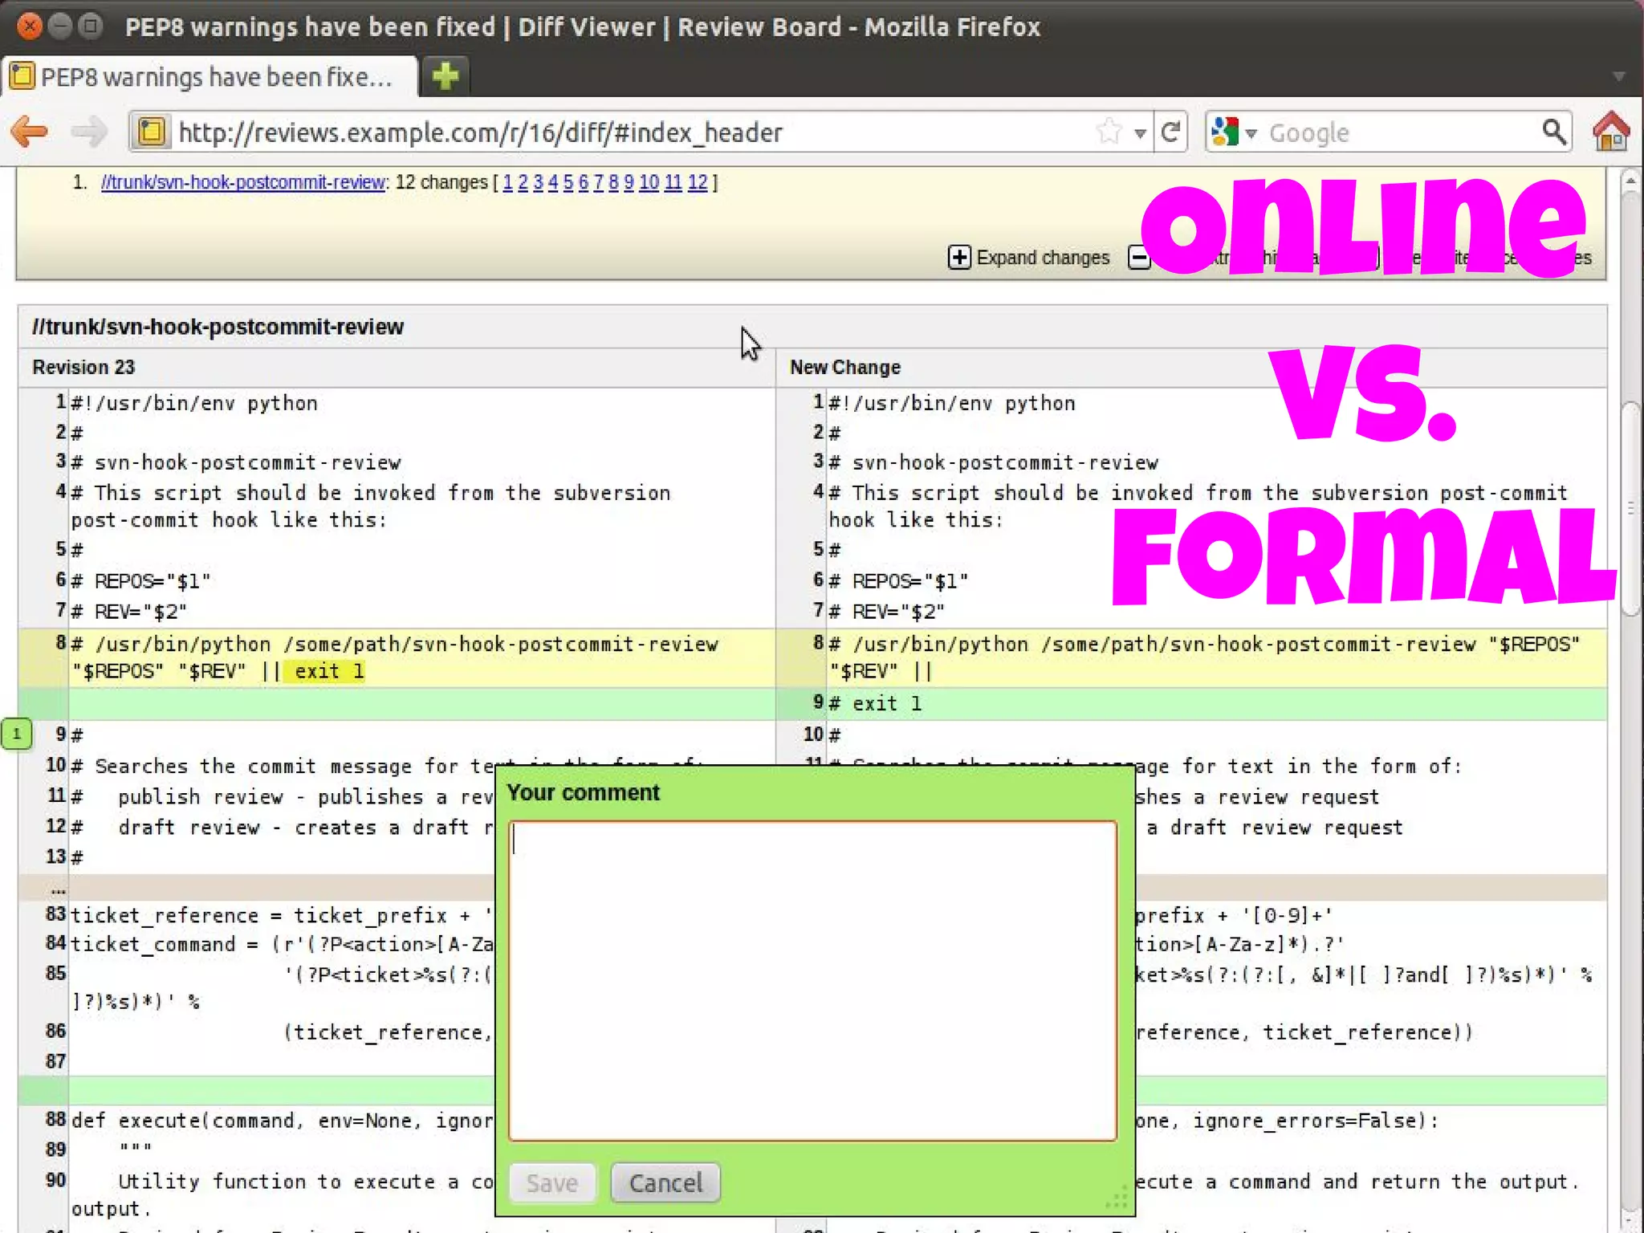Select the 'PEP8 warnings have been fixe...' tab
Screen dimensions: 1644x1233
point(210,77)
